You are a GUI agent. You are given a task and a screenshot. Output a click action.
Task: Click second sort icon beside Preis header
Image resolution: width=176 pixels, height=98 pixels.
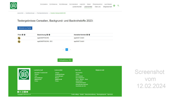[x=25, y=35]
